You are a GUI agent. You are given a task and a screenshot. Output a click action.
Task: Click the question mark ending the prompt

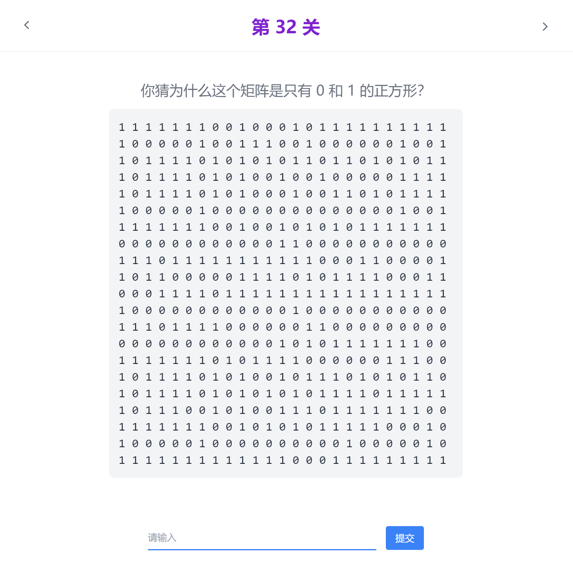tap(421, 91)
